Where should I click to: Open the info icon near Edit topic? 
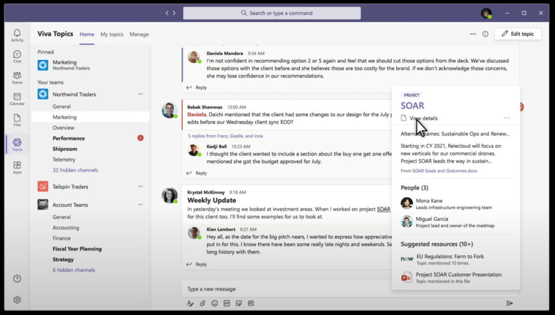pyautogui.click(x=485, y=34)
